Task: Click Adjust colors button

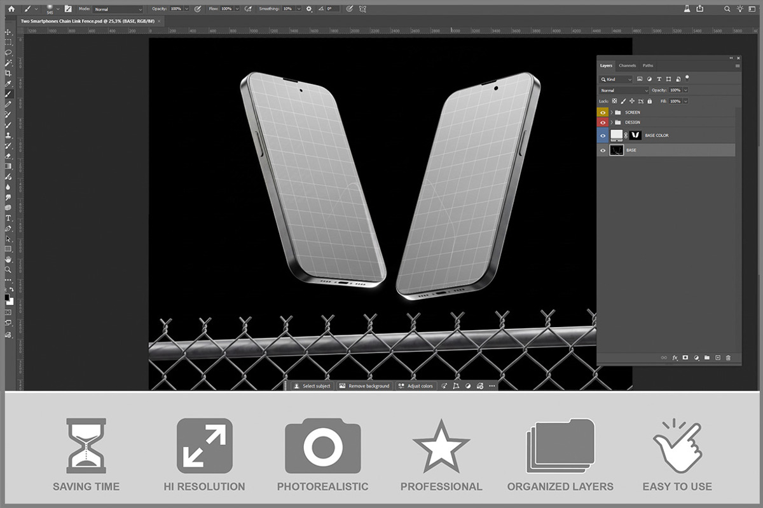Action: pos(416,386)
